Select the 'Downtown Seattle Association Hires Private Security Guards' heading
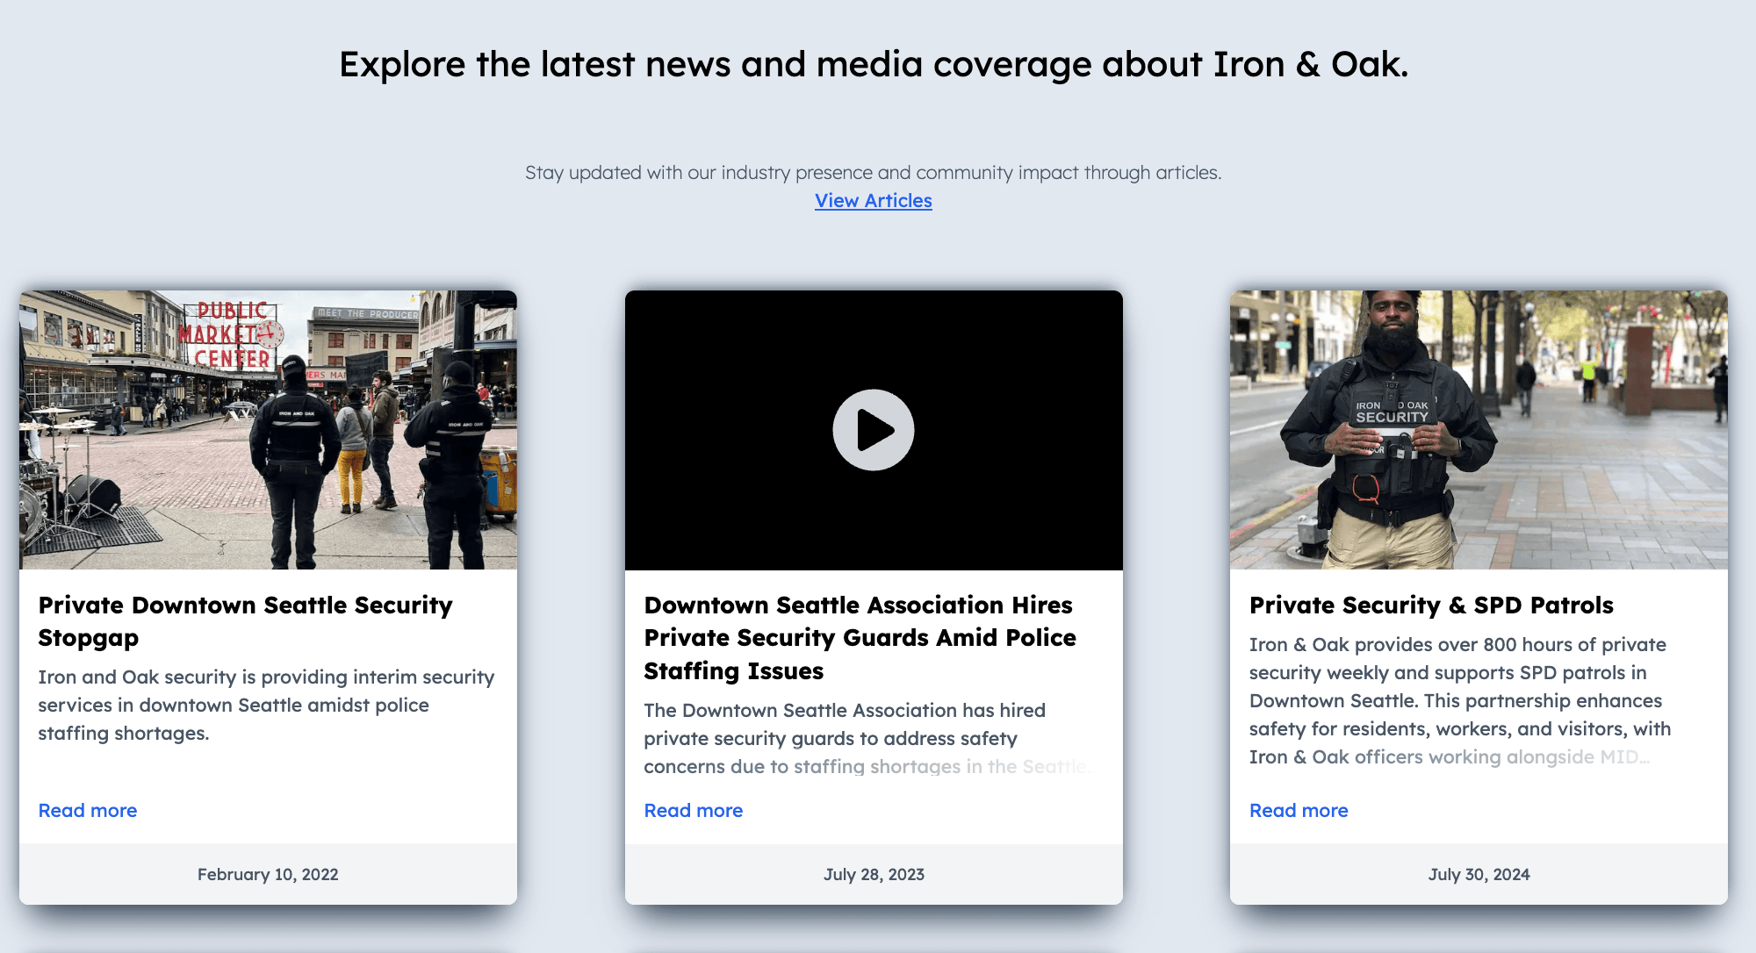This screenshot has height=953, width=1756. [860, 638]
